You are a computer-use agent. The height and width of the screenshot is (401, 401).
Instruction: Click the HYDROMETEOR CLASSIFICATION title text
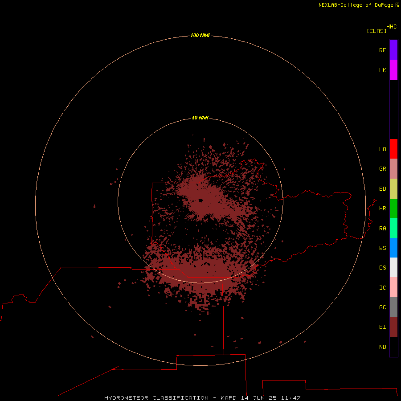pyautogui.click(x=156, y=398)
